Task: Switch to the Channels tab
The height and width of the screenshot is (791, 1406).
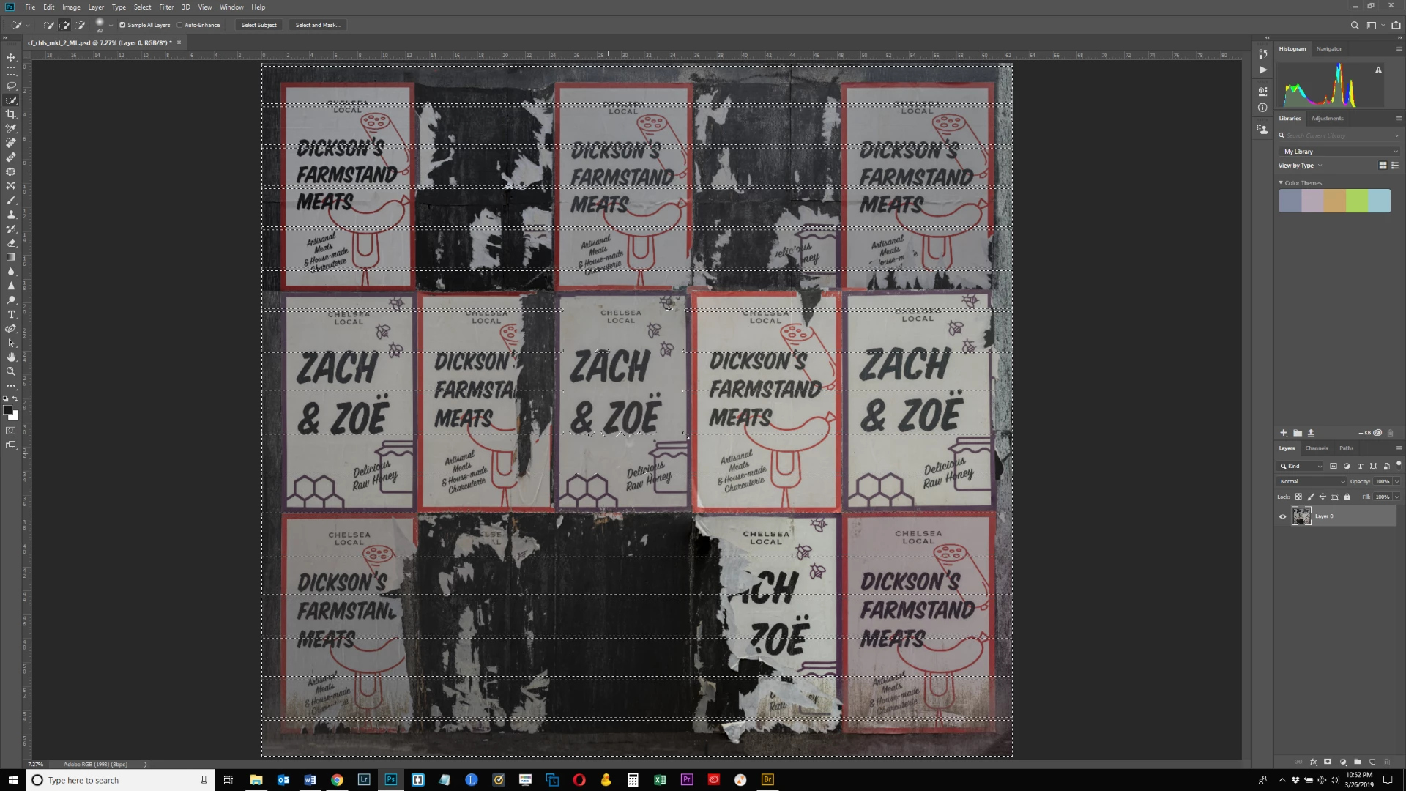Action: click(1316, 448)
